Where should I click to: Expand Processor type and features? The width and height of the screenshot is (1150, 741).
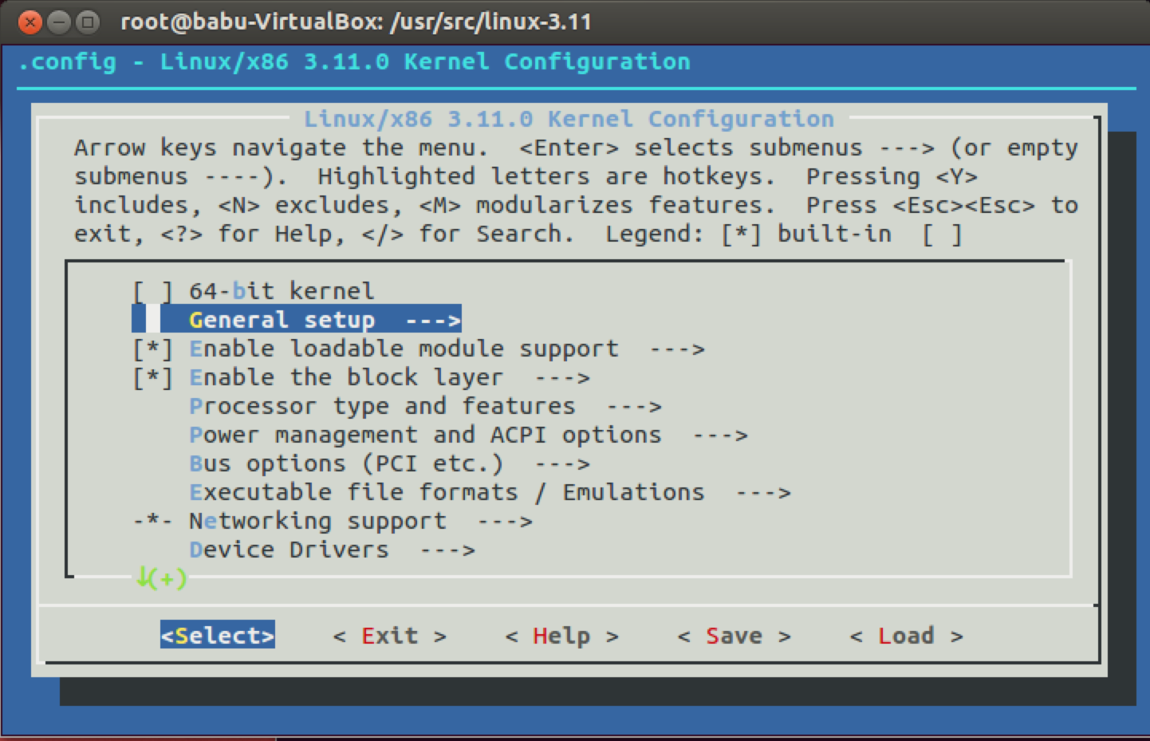[x=382, y=405]
